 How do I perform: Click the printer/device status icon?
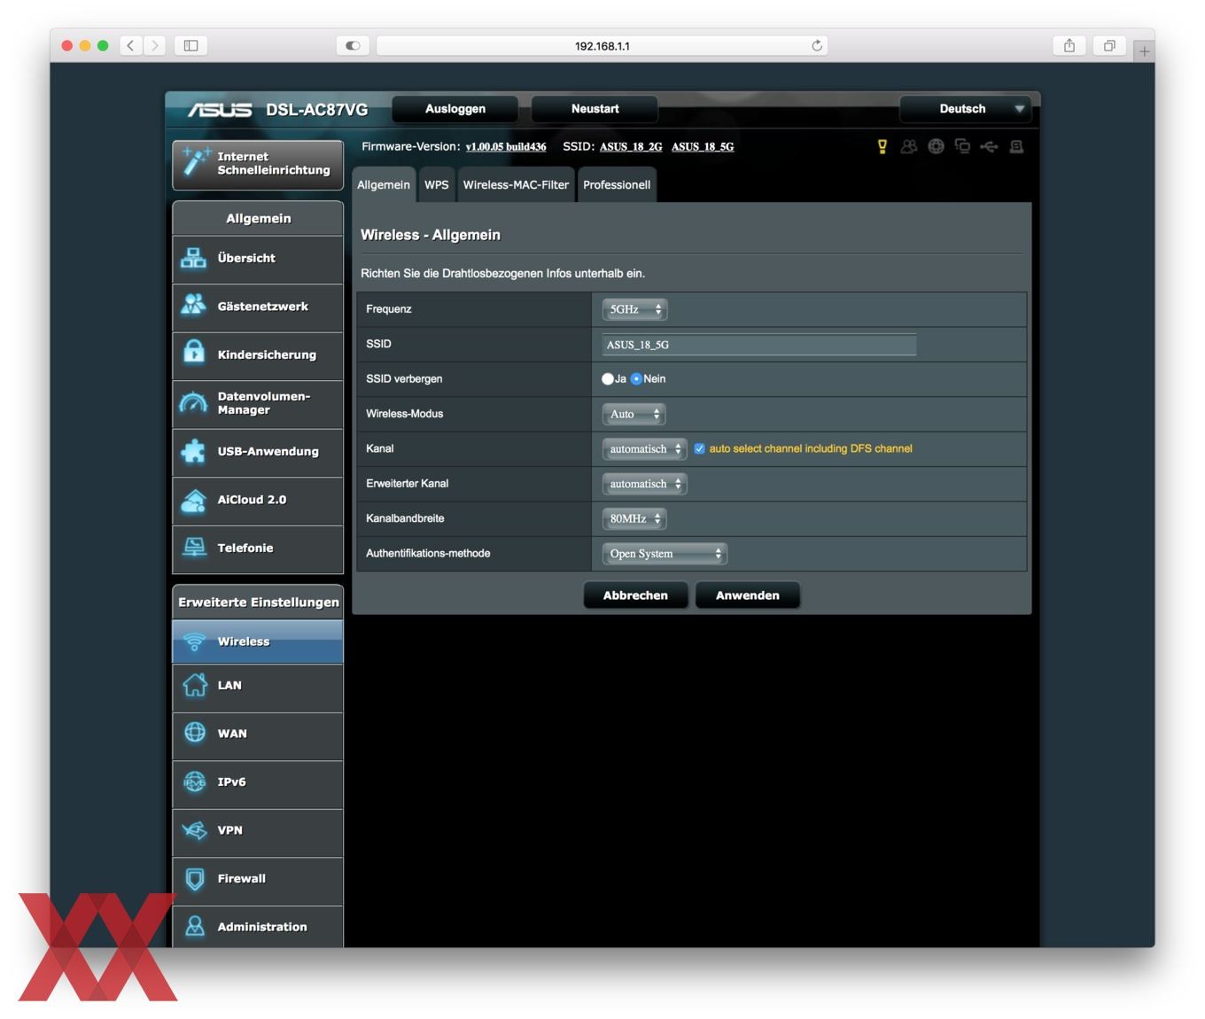(1016, 146)
